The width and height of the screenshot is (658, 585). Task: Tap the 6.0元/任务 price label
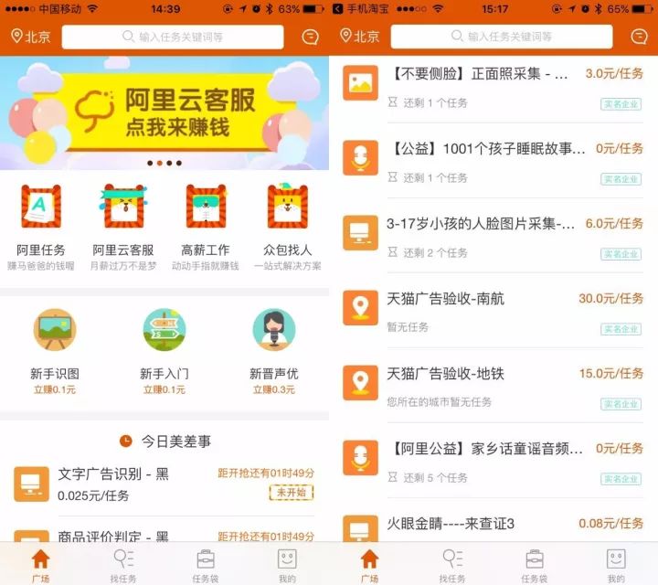pos(614,223)
